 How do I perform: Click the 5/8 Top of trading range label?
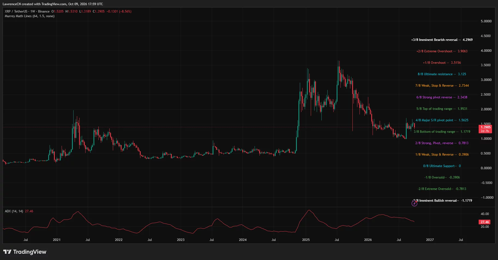pos(442,109)
